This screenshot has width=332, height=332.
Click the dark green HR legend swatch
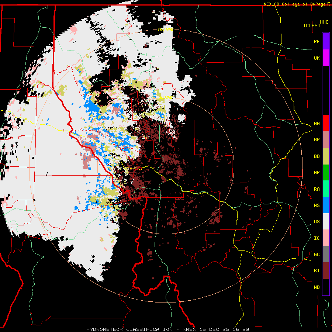click(326, 172)
